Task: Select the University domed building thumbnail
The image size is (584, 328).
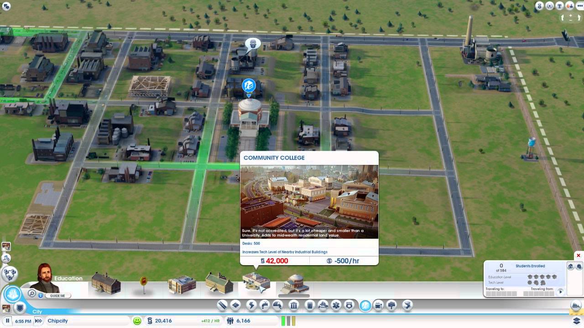Action: 295,284
